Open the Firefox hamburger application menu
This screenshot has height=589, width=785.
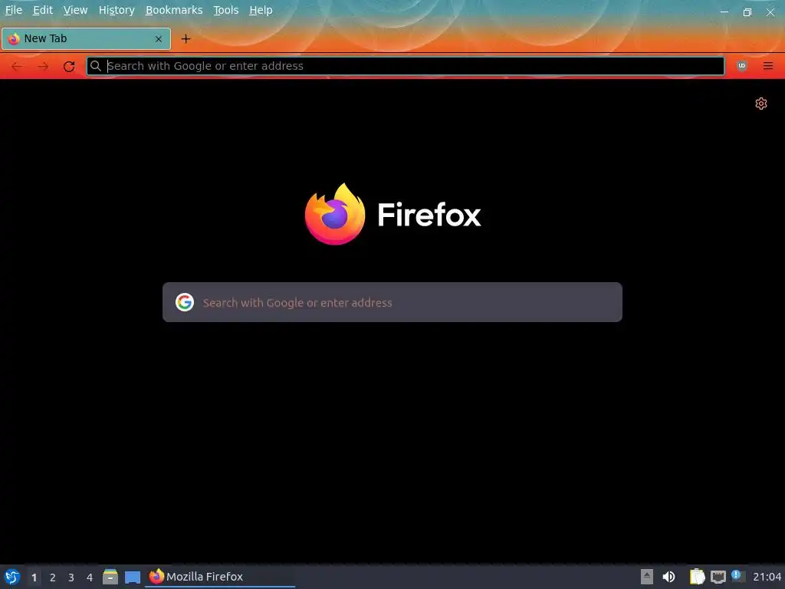[x=768, y=66]
